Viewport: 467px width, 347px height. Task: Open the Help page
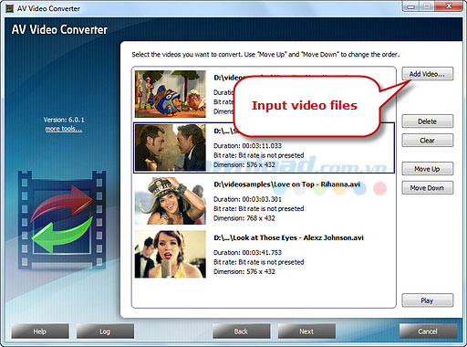tap(40, 331)
